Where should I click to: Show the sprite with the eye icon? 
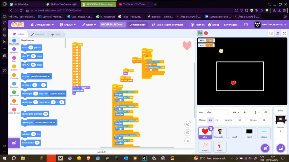tap(210, 120)
